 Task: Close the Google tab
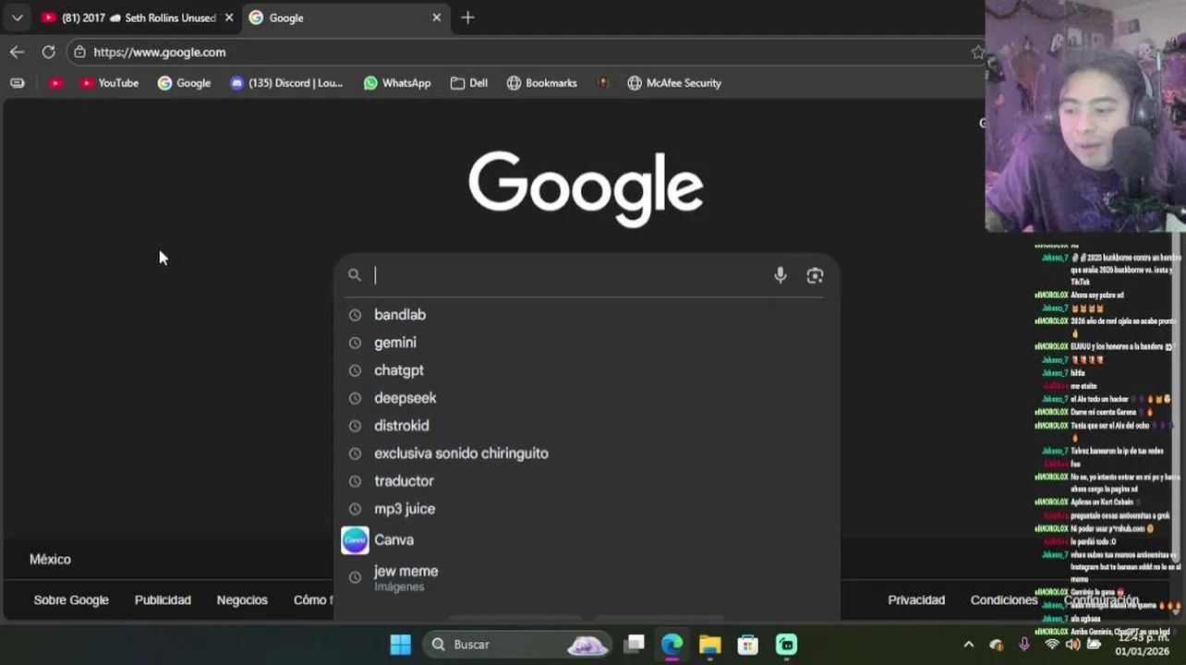pos(437,18)
